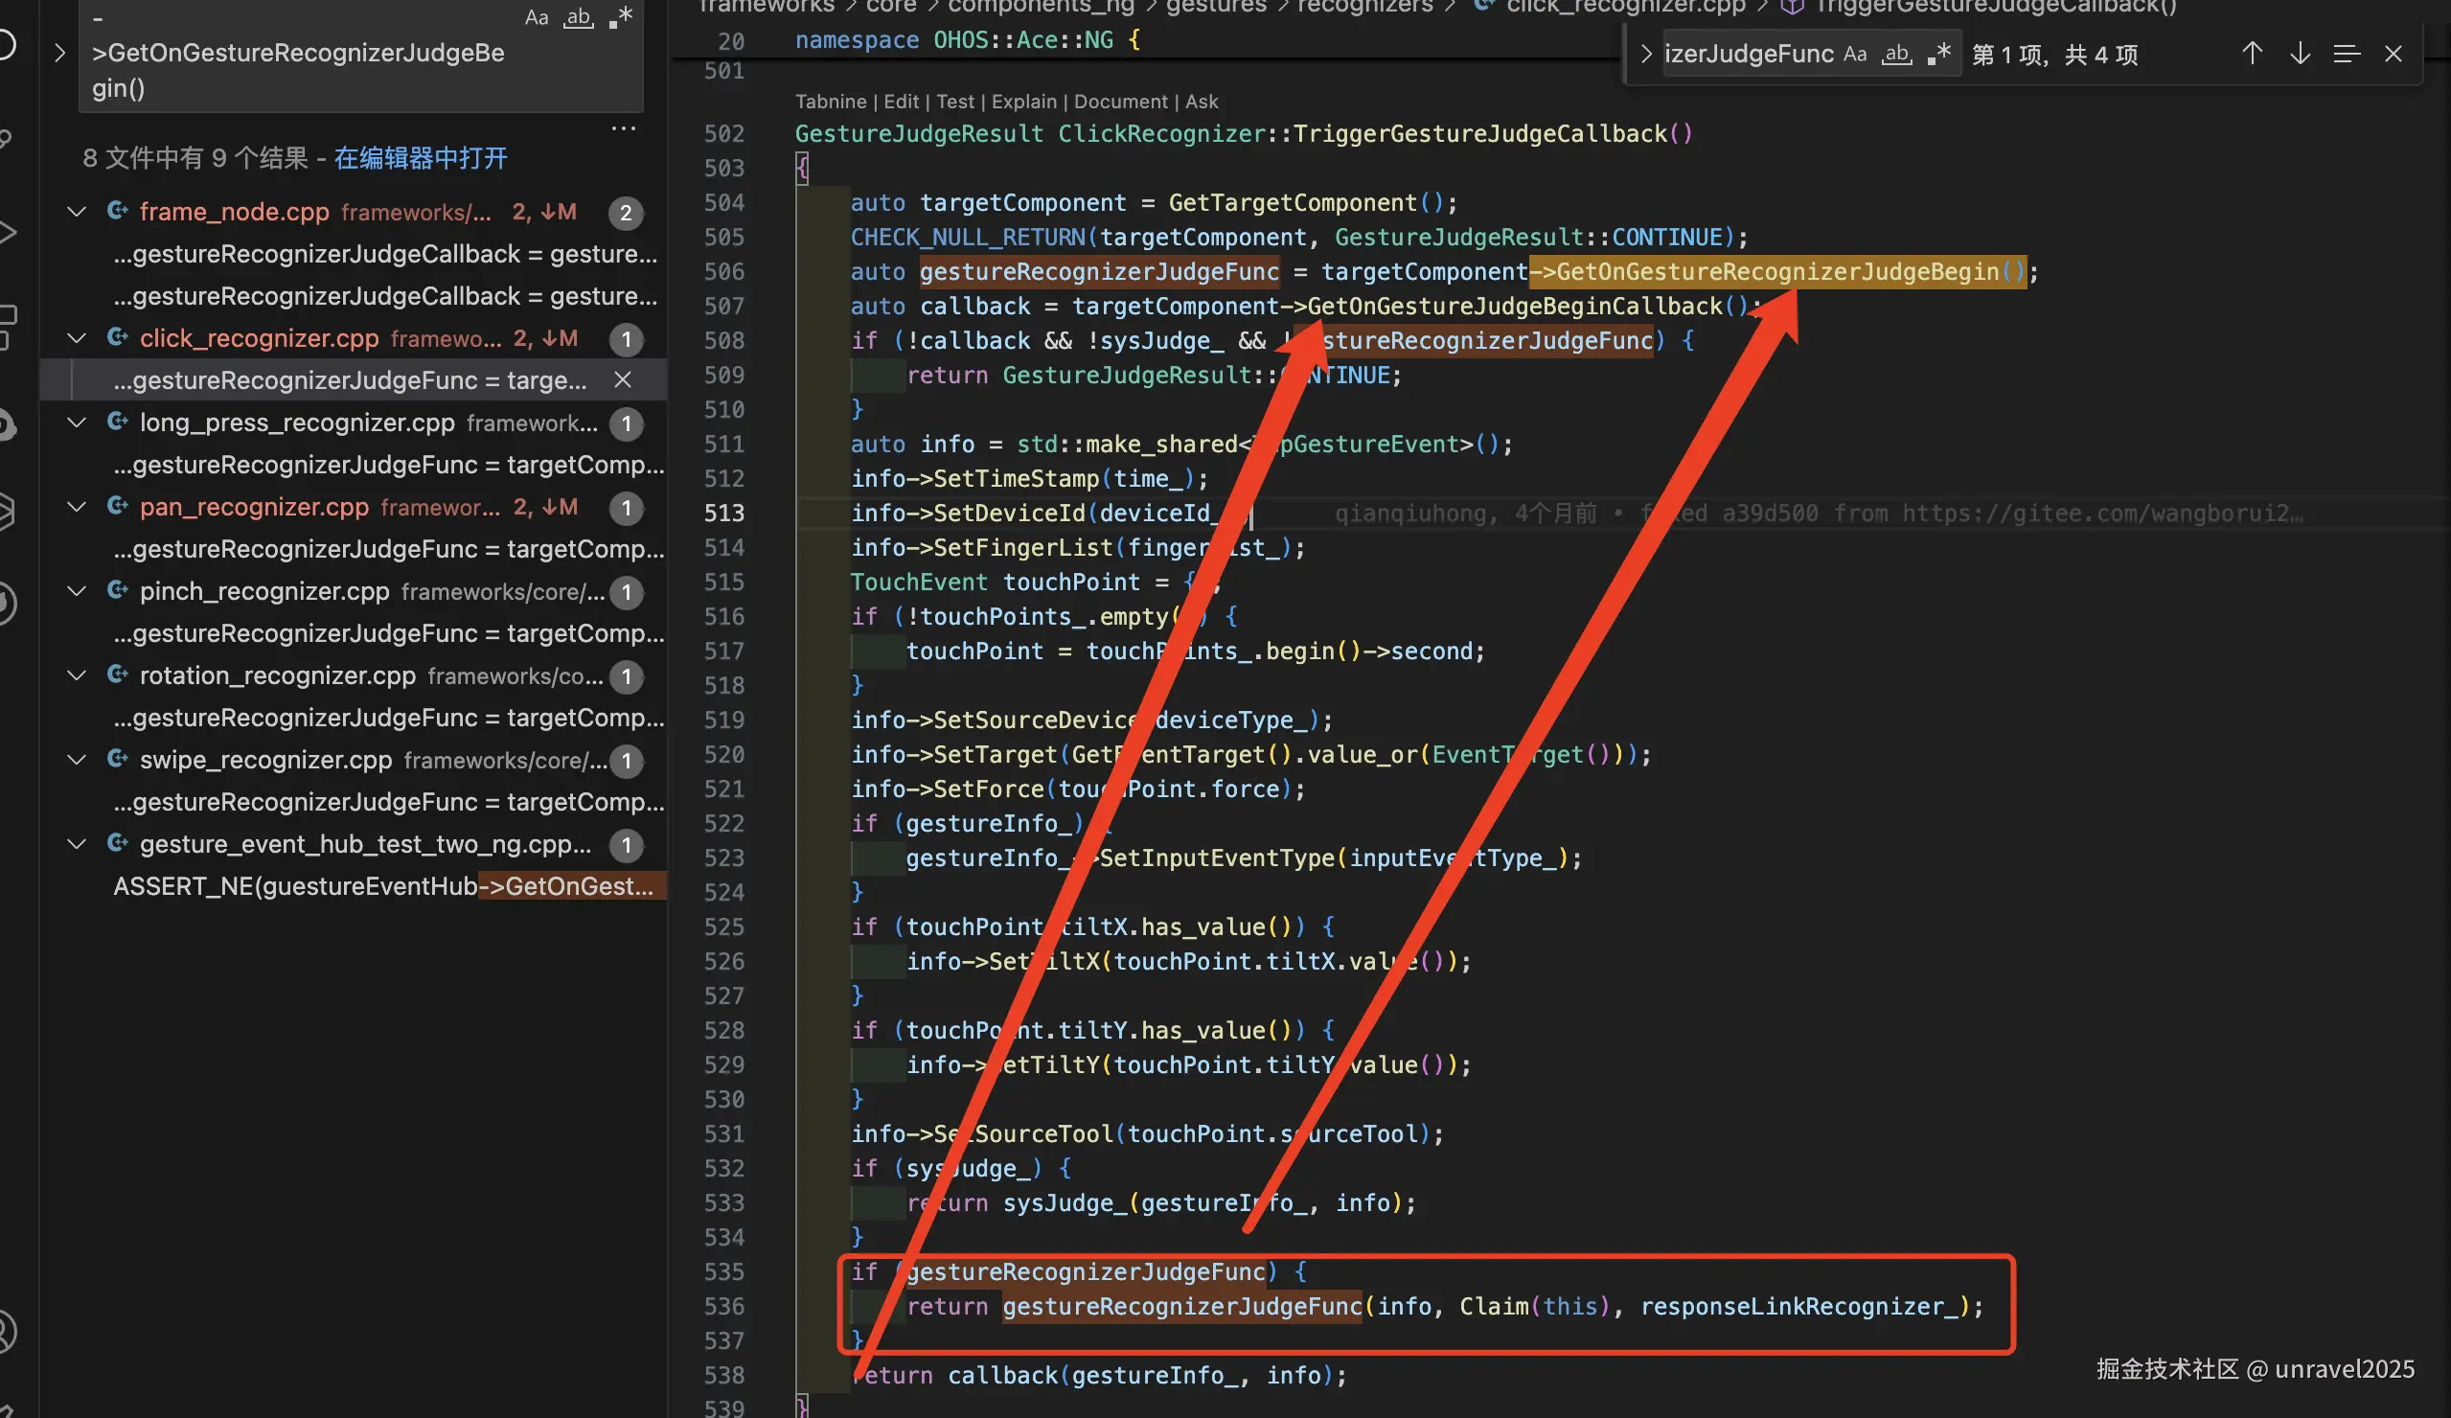Collapse swipe_recognizer.cpp results group
Screen dimensions: 2451x1418
coord(77,760)
